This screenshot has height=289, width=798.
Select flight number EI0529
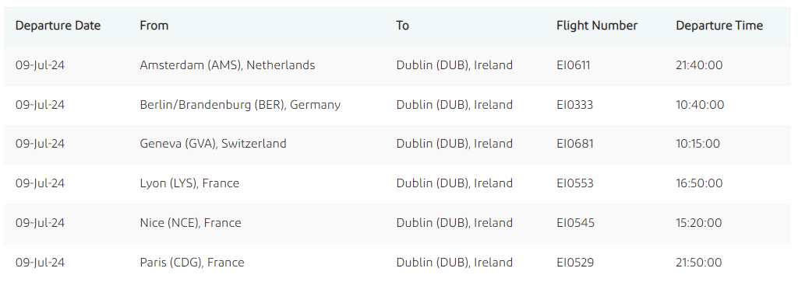(x=575, y=262)
